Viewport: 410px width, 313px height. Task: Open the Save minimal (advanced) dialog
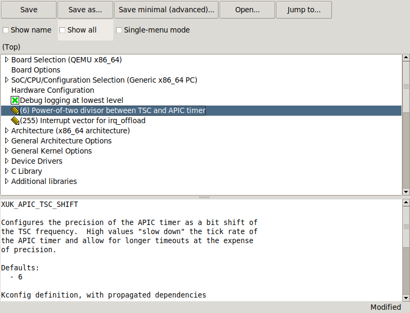166,10
